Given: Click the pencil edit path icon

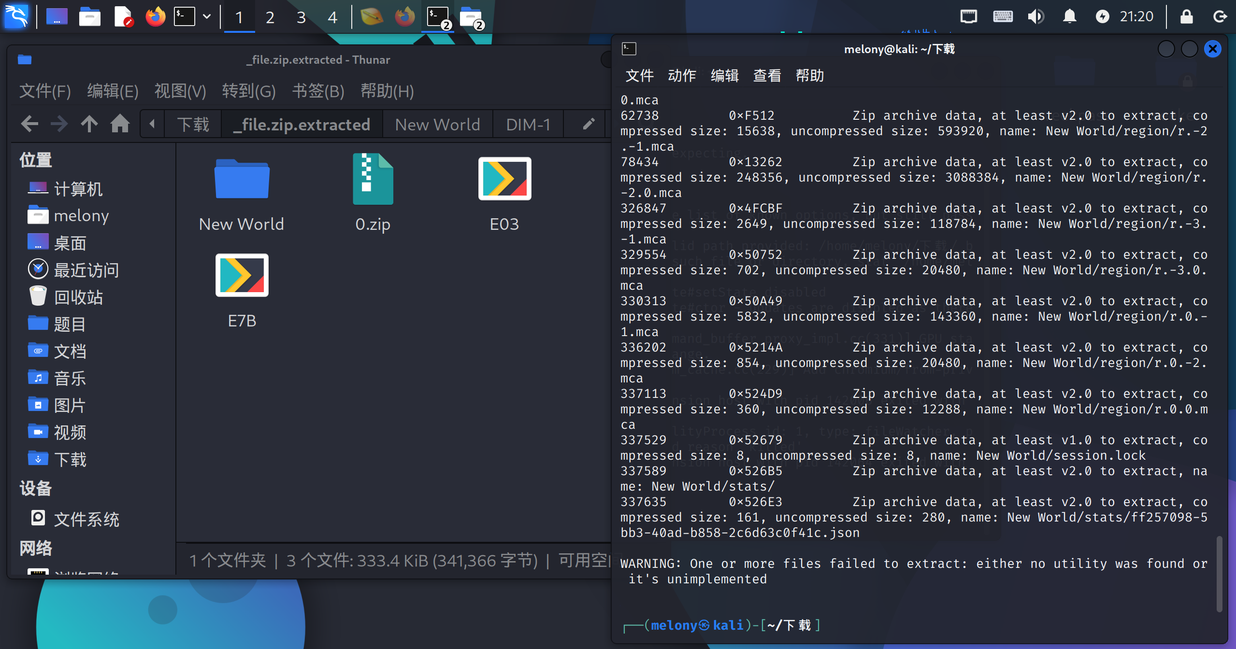Looking at the screenshot, I should point(588,124).
